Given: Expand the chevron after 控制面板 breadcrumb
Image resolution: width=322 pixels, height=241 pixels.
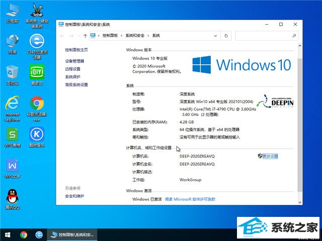Looking at the screenshot, I should (122, 36).
